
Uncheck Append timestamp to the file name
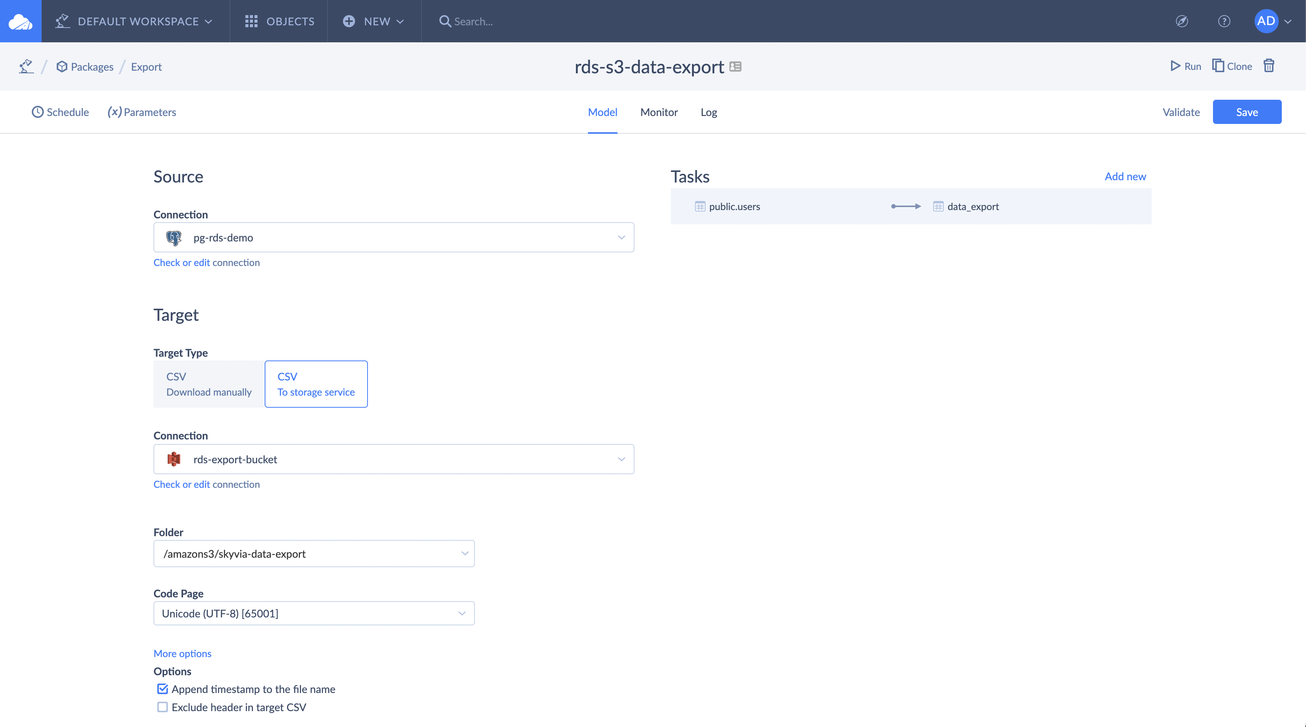pos(162,689)
